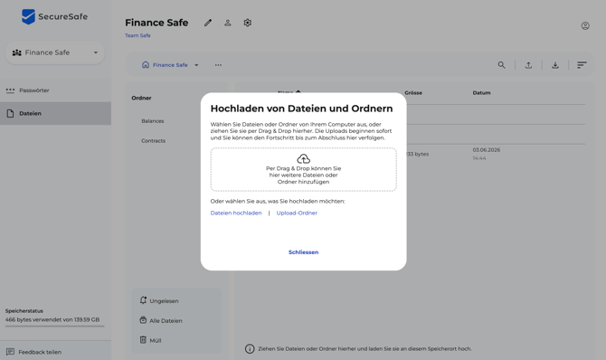606x360 pixels.
Task: Click the search magnifier icon
Action: tap(501, 65)
